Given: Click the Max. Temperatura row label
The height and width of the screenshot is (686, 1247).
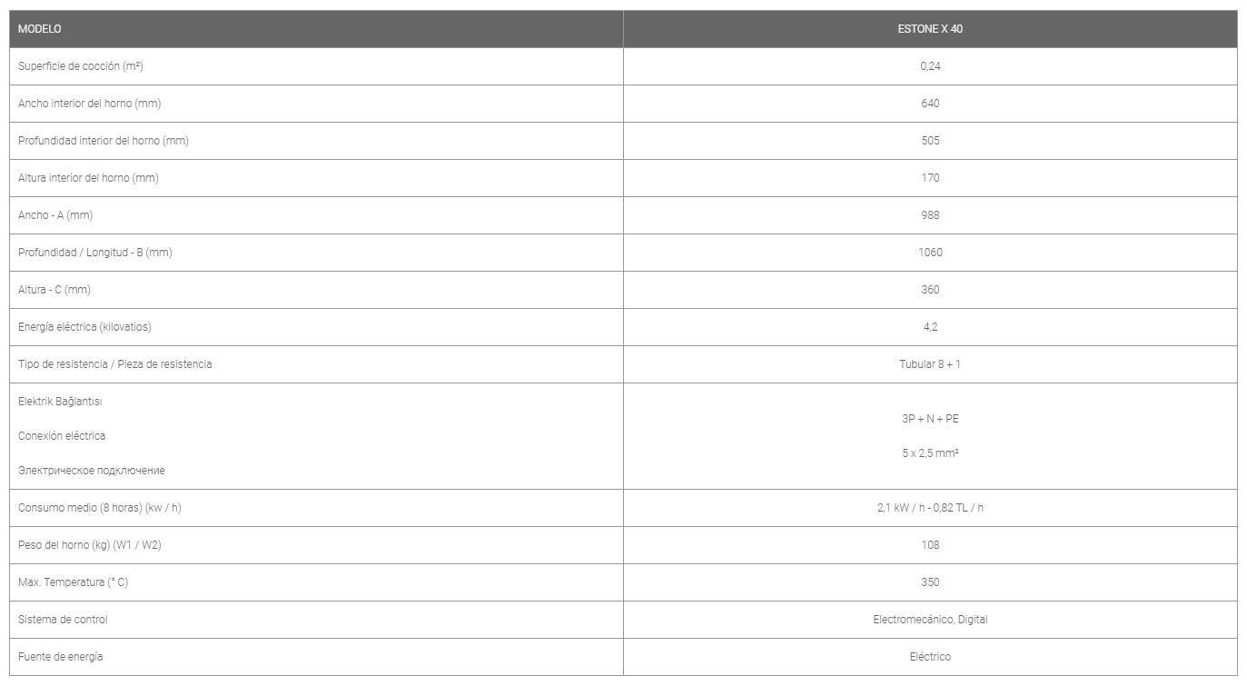Looking at the screenshot, I should [x=73, y=582].
